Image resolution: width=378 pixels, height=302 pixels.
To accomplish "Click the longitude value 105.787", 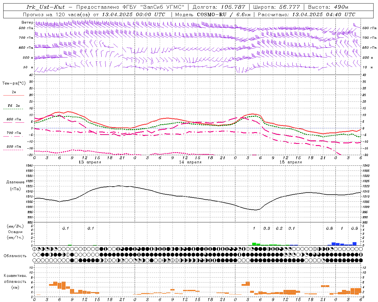I will [x=233, y=7].
